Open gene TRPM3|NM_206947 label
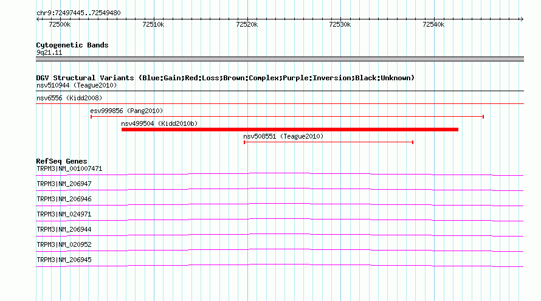The width and height of the screenshot is (541, 301). pyautogui.click(x=64, y=184)
